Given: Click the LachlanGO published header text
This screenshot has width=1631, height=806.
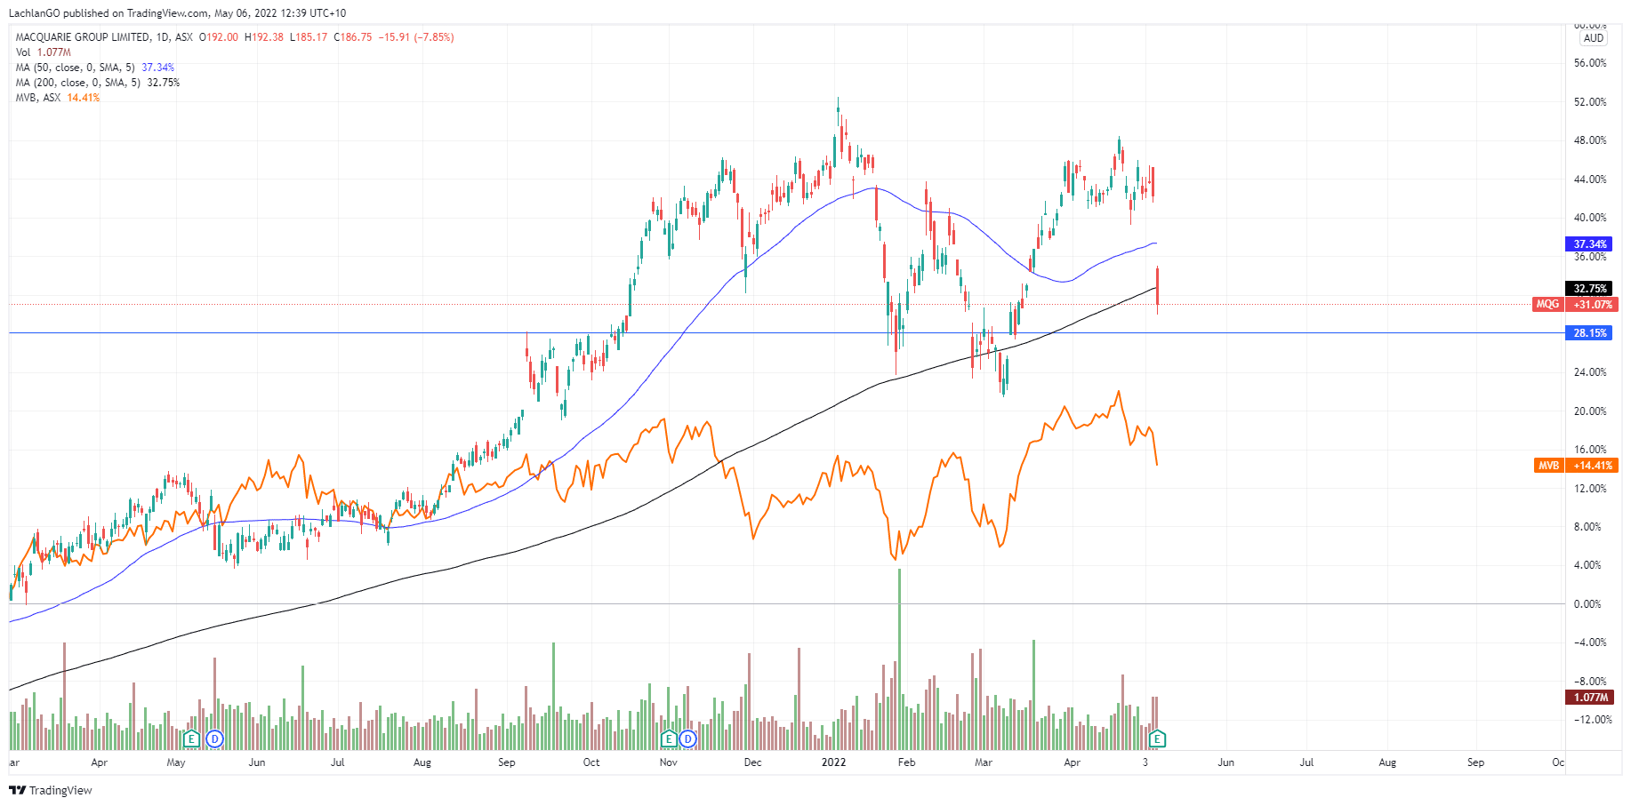Looking at the screenshot, I should tap(178, 13).
